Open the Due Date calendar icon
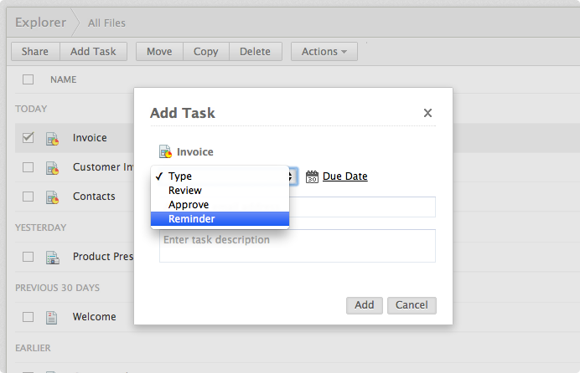The image size is (580, 373). [x=313, y=176]
